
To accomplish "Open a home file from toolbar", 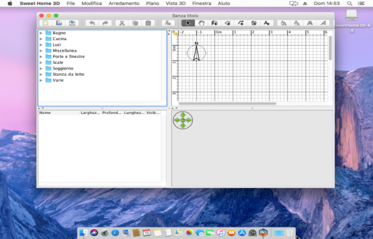I will point(59,23).
